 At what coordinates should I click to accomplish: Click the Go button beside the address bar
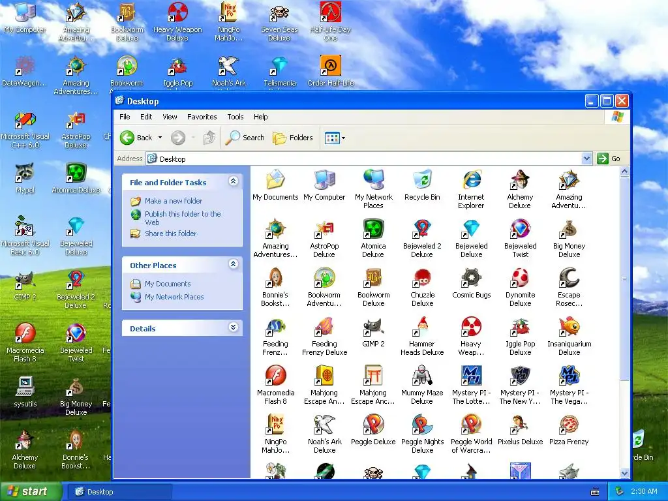pos(609,159)
